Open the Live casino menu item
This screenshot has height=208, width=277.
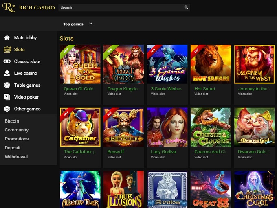(25, 73)
